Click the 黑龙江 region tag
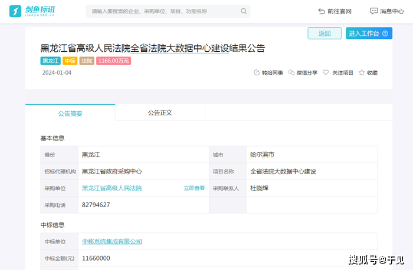Image resolution: width=413 pixels, height=270 pixels. coord(51,61)
